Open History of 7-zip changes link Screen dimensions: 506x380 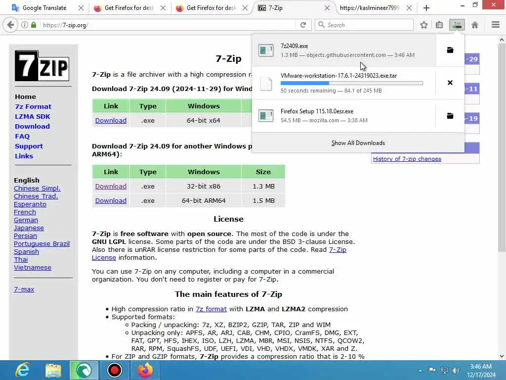407,159
